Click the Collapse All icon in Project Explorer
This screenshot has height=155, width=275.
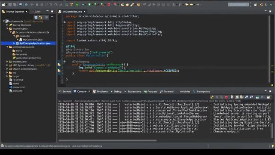[36, 17]
